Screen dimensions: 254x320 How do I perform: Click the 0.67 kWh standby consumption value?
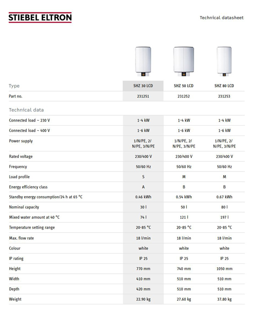pos(224,197)
